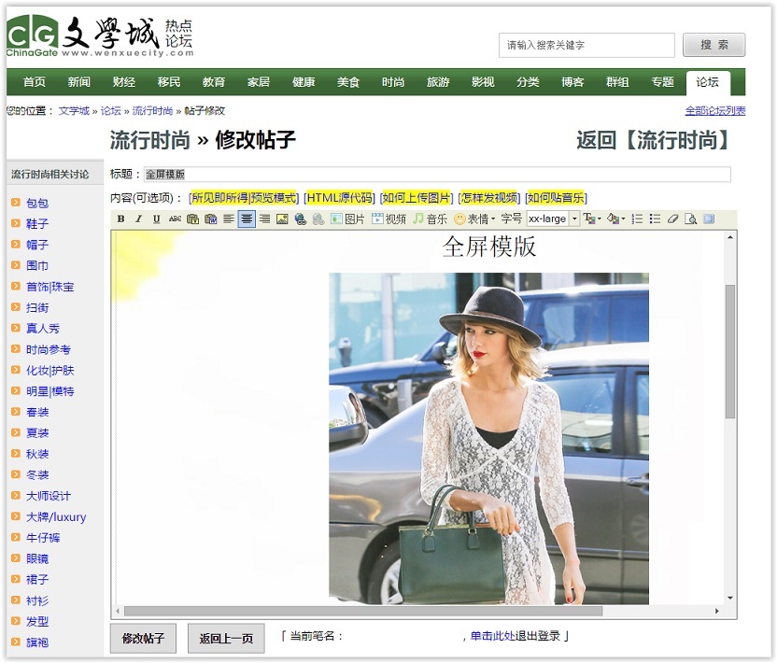Align text left in the editor toolbar
This screenshot has height=663, width=777.
pos(229,219)
